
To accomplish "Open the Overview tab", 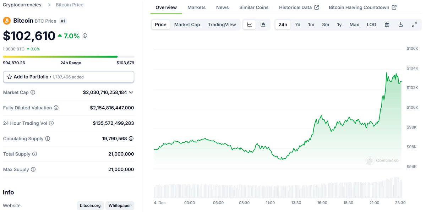I will point(166,7).
